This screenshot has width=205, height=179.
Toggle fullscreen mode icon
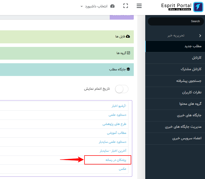[x=126, y=6]
